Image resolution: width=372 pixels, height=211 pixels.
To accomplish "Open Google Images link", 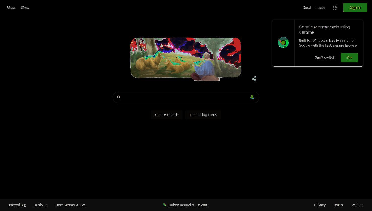I will pyautogui.click(x=320, y=8).
